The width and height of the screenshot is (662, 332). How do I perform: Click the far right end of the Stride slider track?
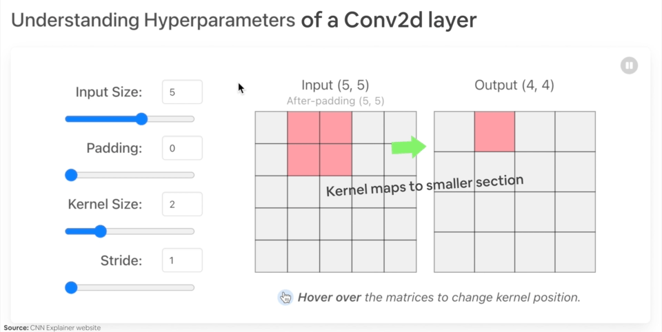click(x=192, y=288)
